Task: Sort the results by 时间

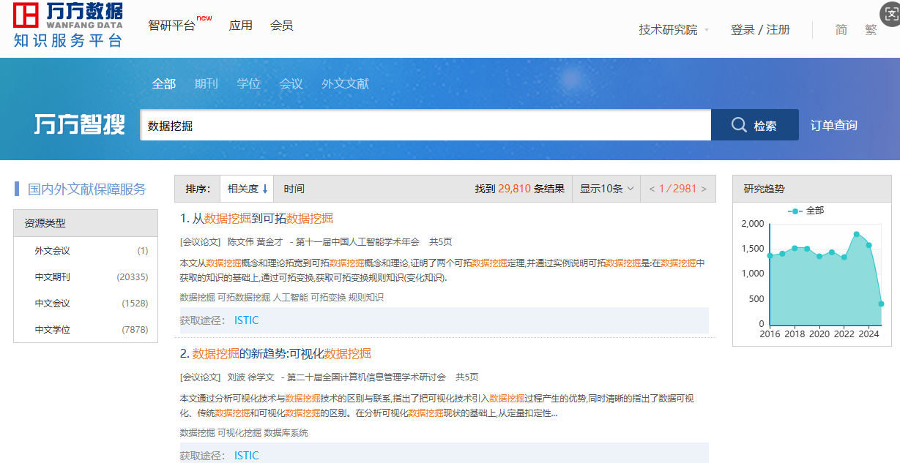Action: (x=294, y=189)
